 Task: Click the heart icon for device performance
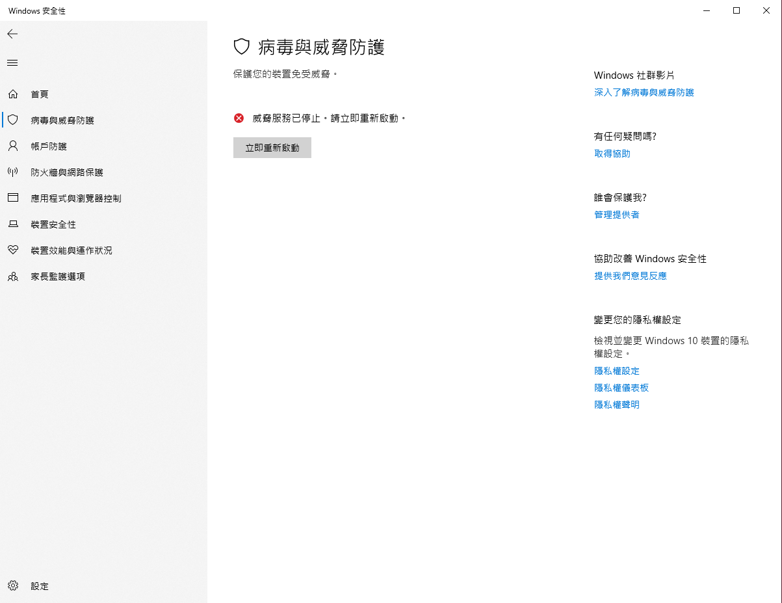point(12,250)
